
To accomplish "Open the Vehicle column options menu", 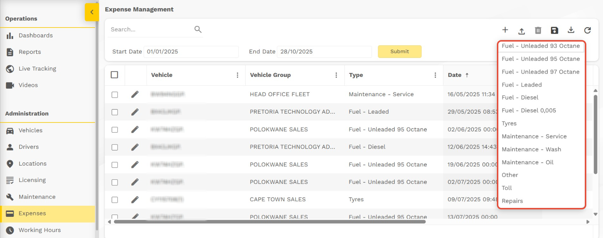I will 237,75.
